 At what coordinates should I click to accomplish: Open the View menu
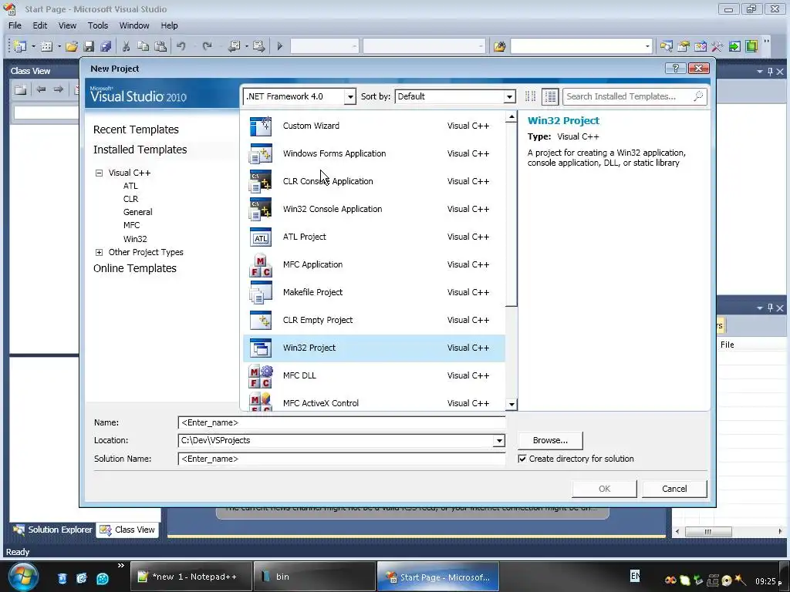coord(67,25)
